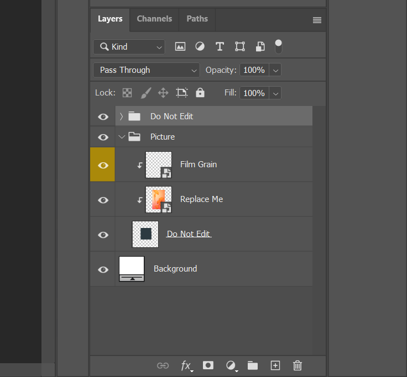Switch to the Channels tab
The height and width of the screenshot is (377, 407).
click(154, 19)
